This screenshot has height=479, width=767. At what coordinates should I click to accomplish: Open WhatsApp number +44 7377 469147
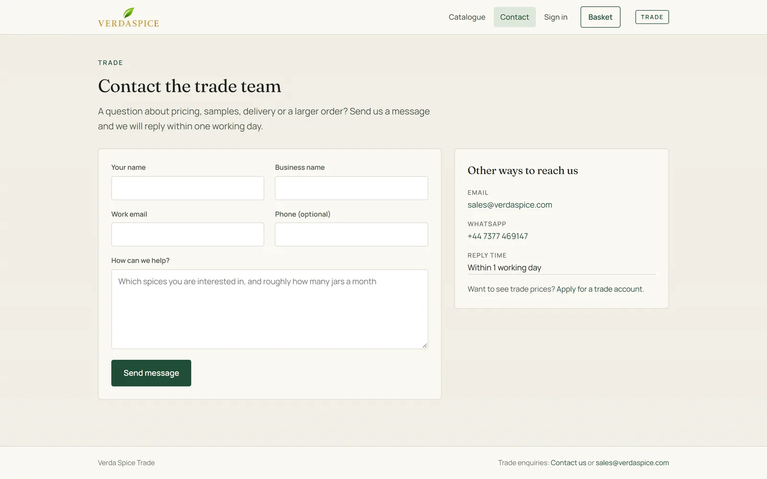[x=498, y=236]
